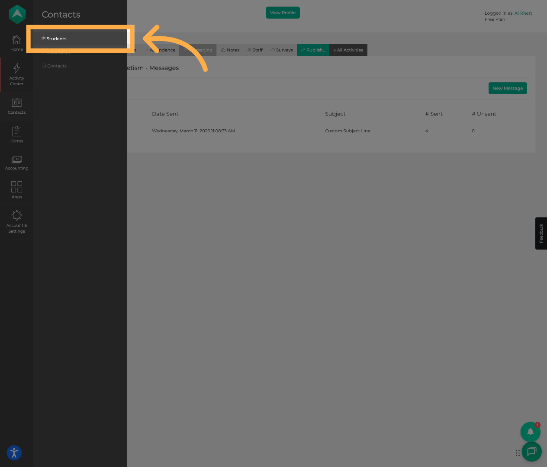Viewport: 547px width, 467px height.
Task: Open the Al Rhett user link
Action: pyautogui.click(x=523, y=13)
